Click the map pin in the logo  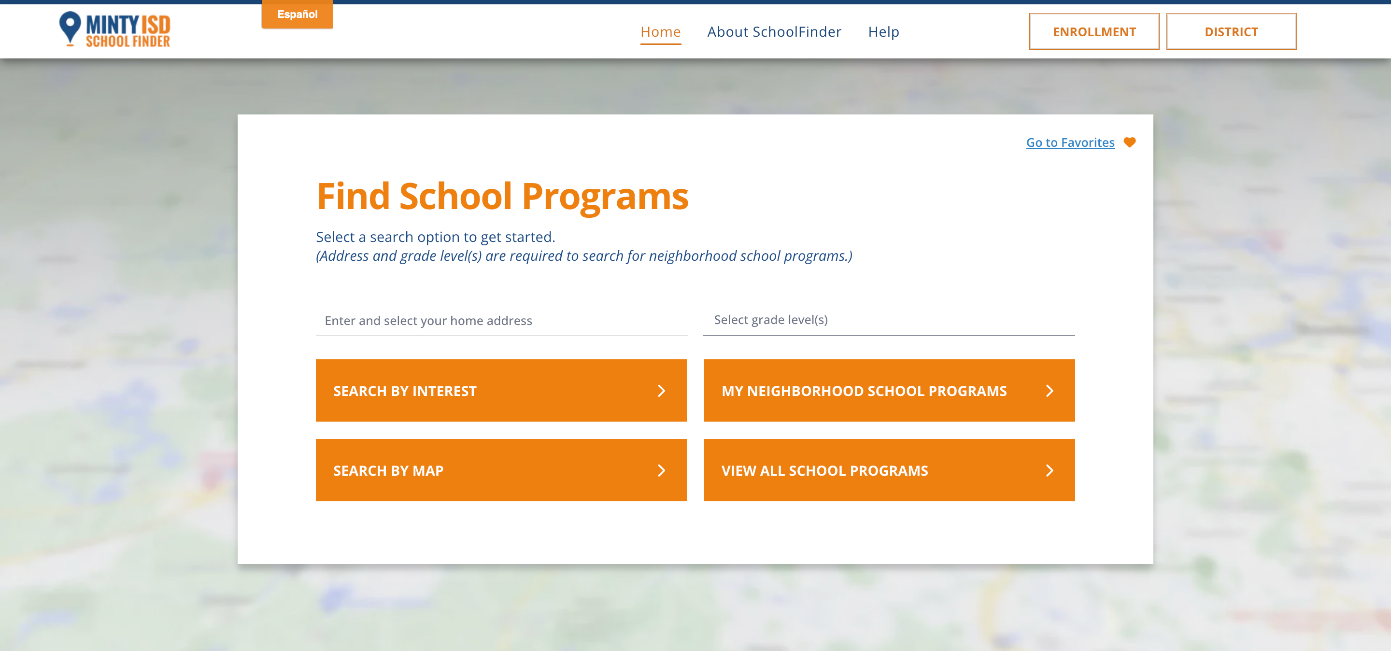pos(70,27)
